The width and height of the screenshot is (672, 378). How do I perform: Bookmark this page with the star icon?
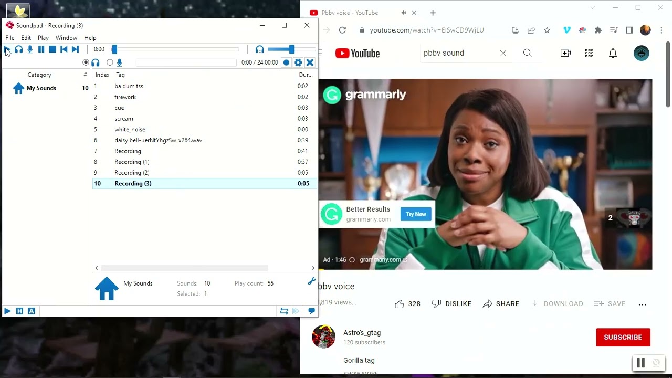[547, 30]
